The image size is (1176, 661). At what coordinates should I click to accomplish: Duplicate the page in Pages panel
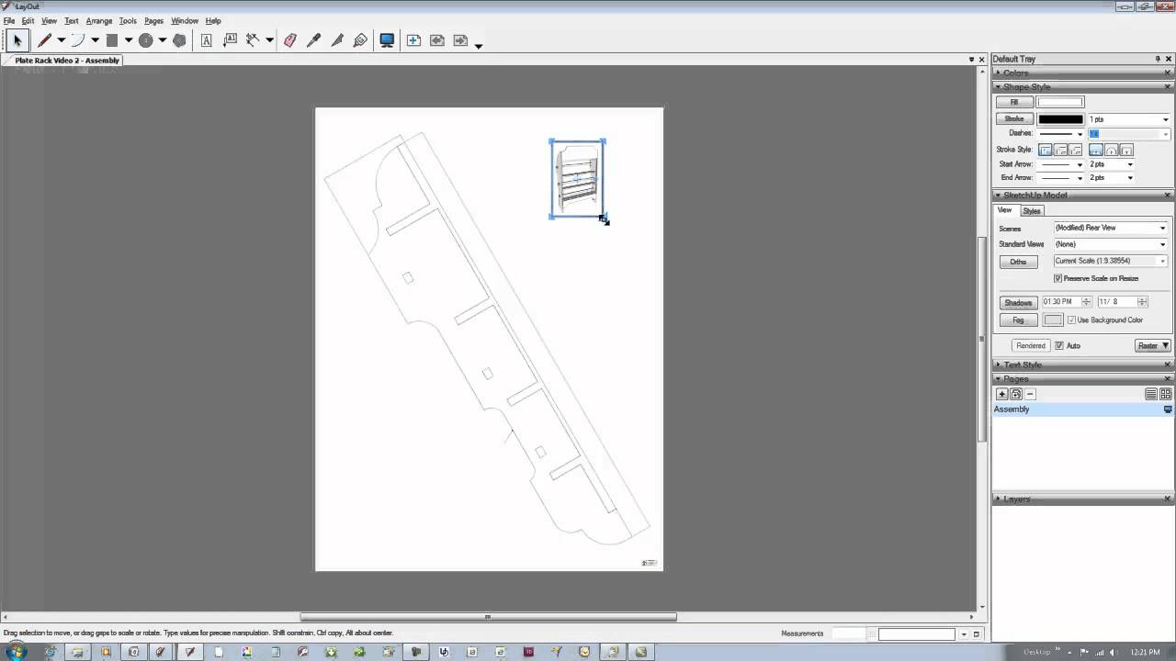pos(1016,394)
